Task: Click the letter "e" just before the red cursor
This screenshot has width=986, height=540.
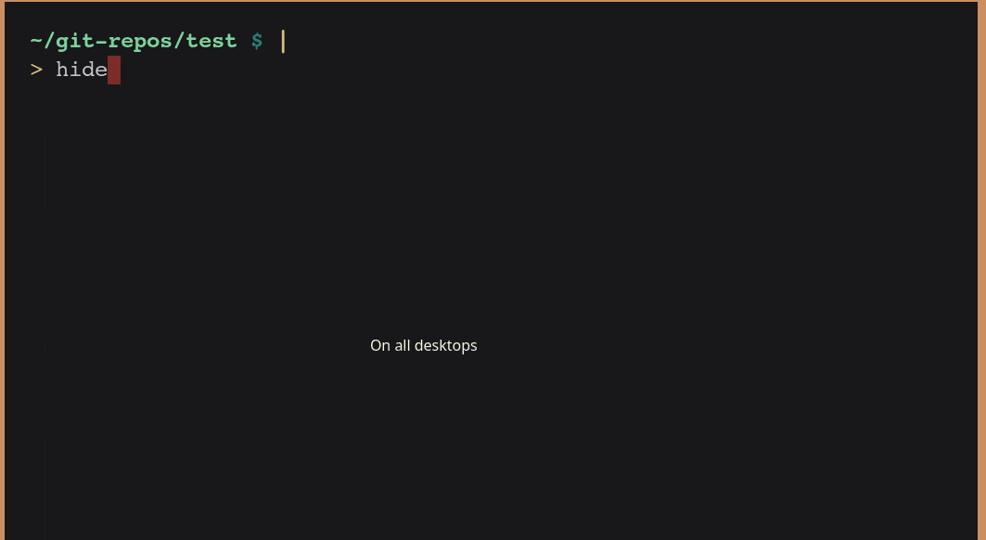Action: 101,70
